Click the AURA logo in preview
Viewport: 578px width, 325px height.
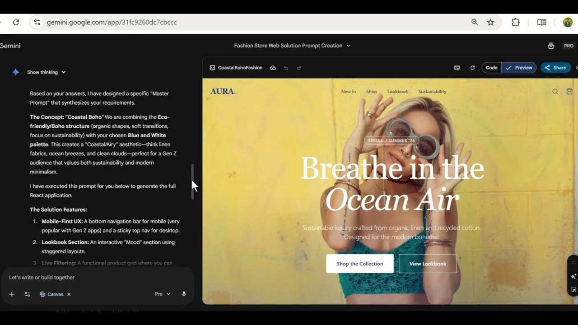pyautogui.click(x=223, y=91)
